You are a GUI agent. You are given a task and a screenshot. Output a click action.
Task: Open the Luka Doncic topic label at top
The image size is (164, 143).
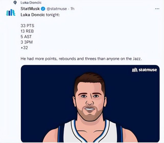point(31,3)
